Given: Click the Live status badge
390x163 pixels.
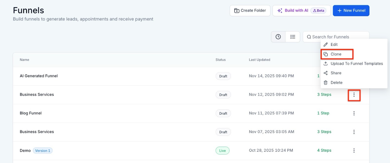Looking at the screenshot, I should pyautogui.click(x=222, y=151).
